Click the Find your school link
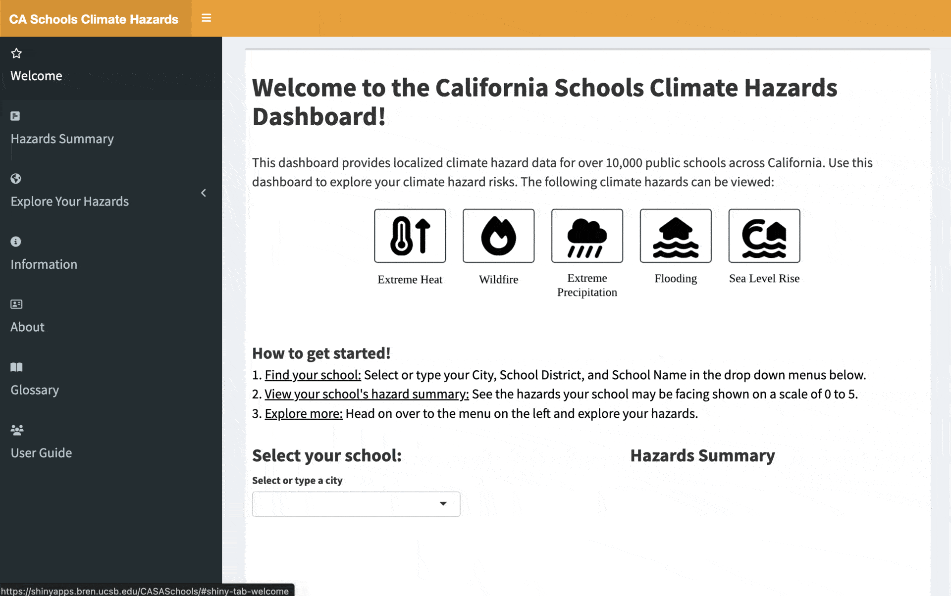951x596 pixels. pyautogui.click(x=312, y=375)
